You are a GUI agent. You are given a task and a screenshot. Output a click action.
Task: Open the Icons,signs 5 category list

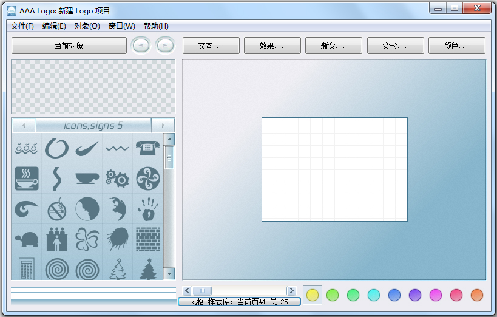tap(93, 126)
